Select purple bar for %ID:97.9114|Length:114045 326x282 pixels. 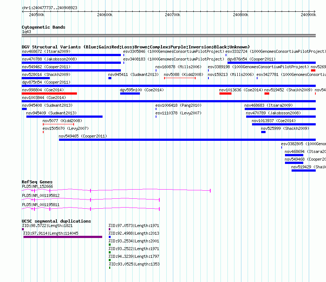tap(63, 237)
